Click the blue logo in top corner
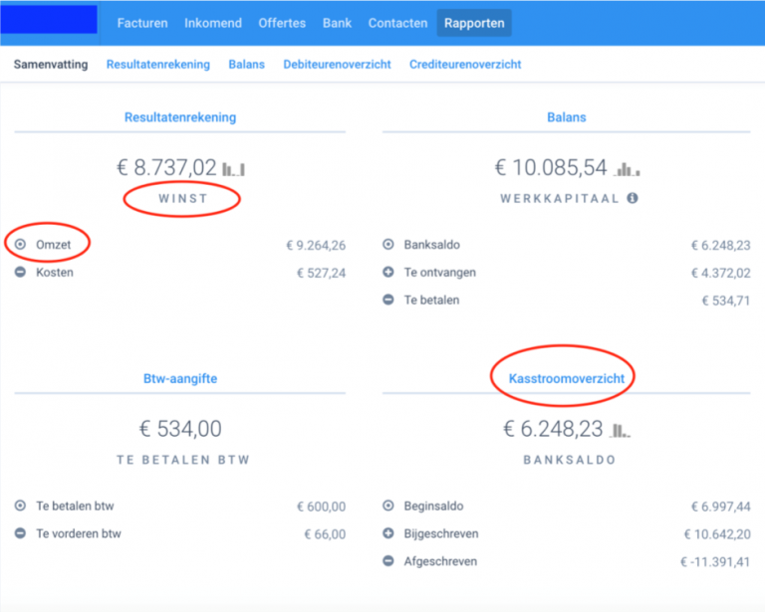This screenshot has width=765, height=612. [49, 20]
